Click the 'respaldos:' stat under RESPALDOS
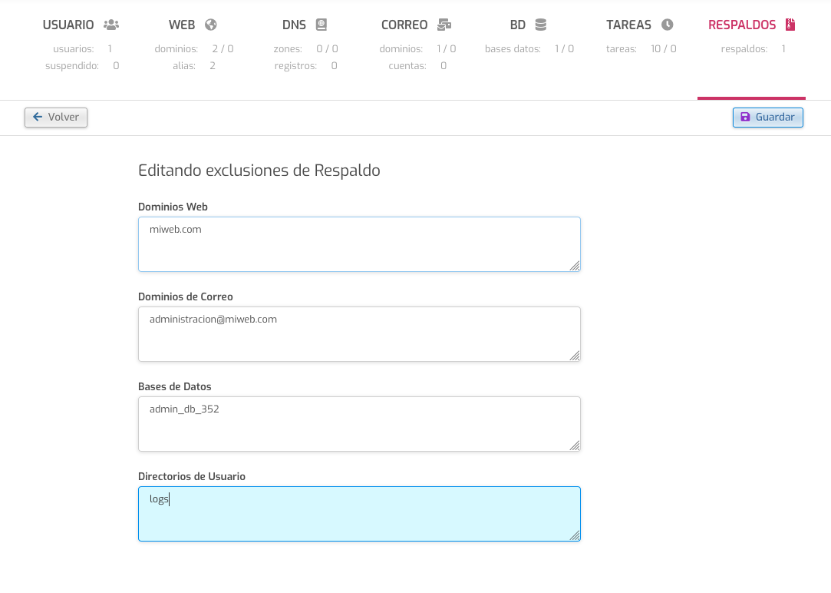The width and height of the screenshot is (831, 593). coord(753,49)
